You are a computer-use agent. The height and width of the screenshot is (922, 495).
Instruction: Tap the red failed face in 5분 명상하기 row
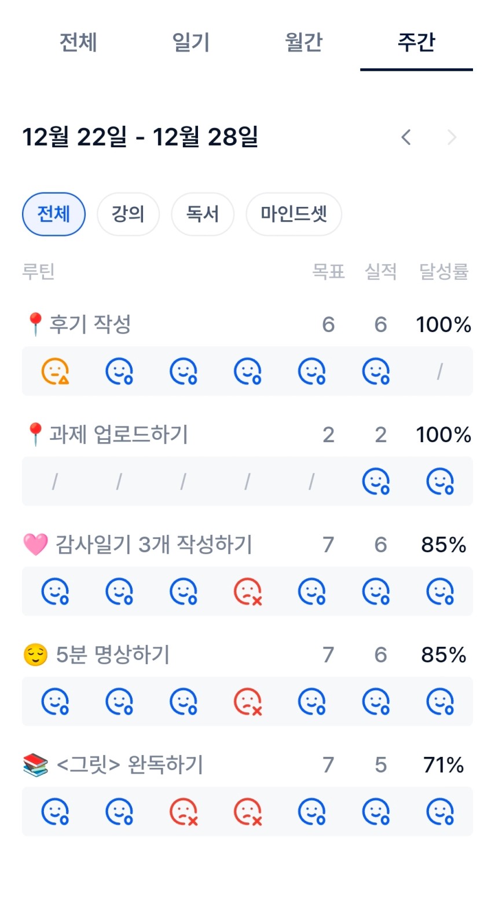tap(248, 702)
